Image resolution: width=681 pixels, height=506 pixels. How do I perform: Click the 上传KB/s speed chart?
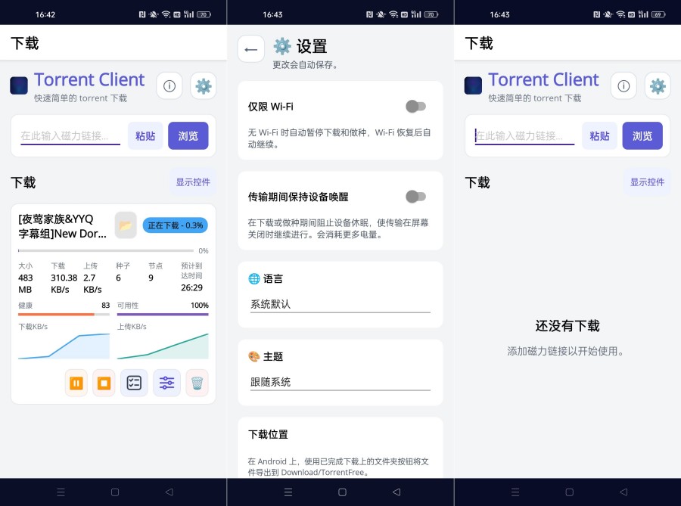pos(163,346)
